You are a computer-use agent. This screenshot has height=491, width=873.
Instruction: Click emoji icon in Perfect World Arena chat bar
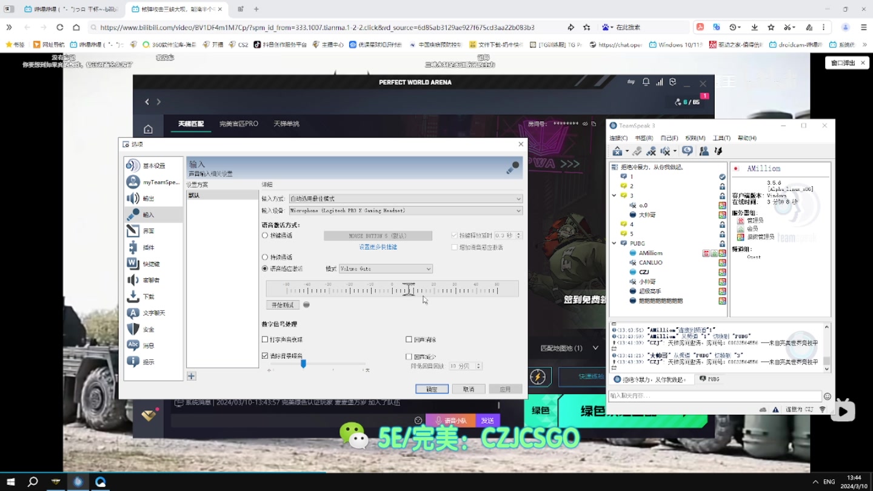coord(418,421)
